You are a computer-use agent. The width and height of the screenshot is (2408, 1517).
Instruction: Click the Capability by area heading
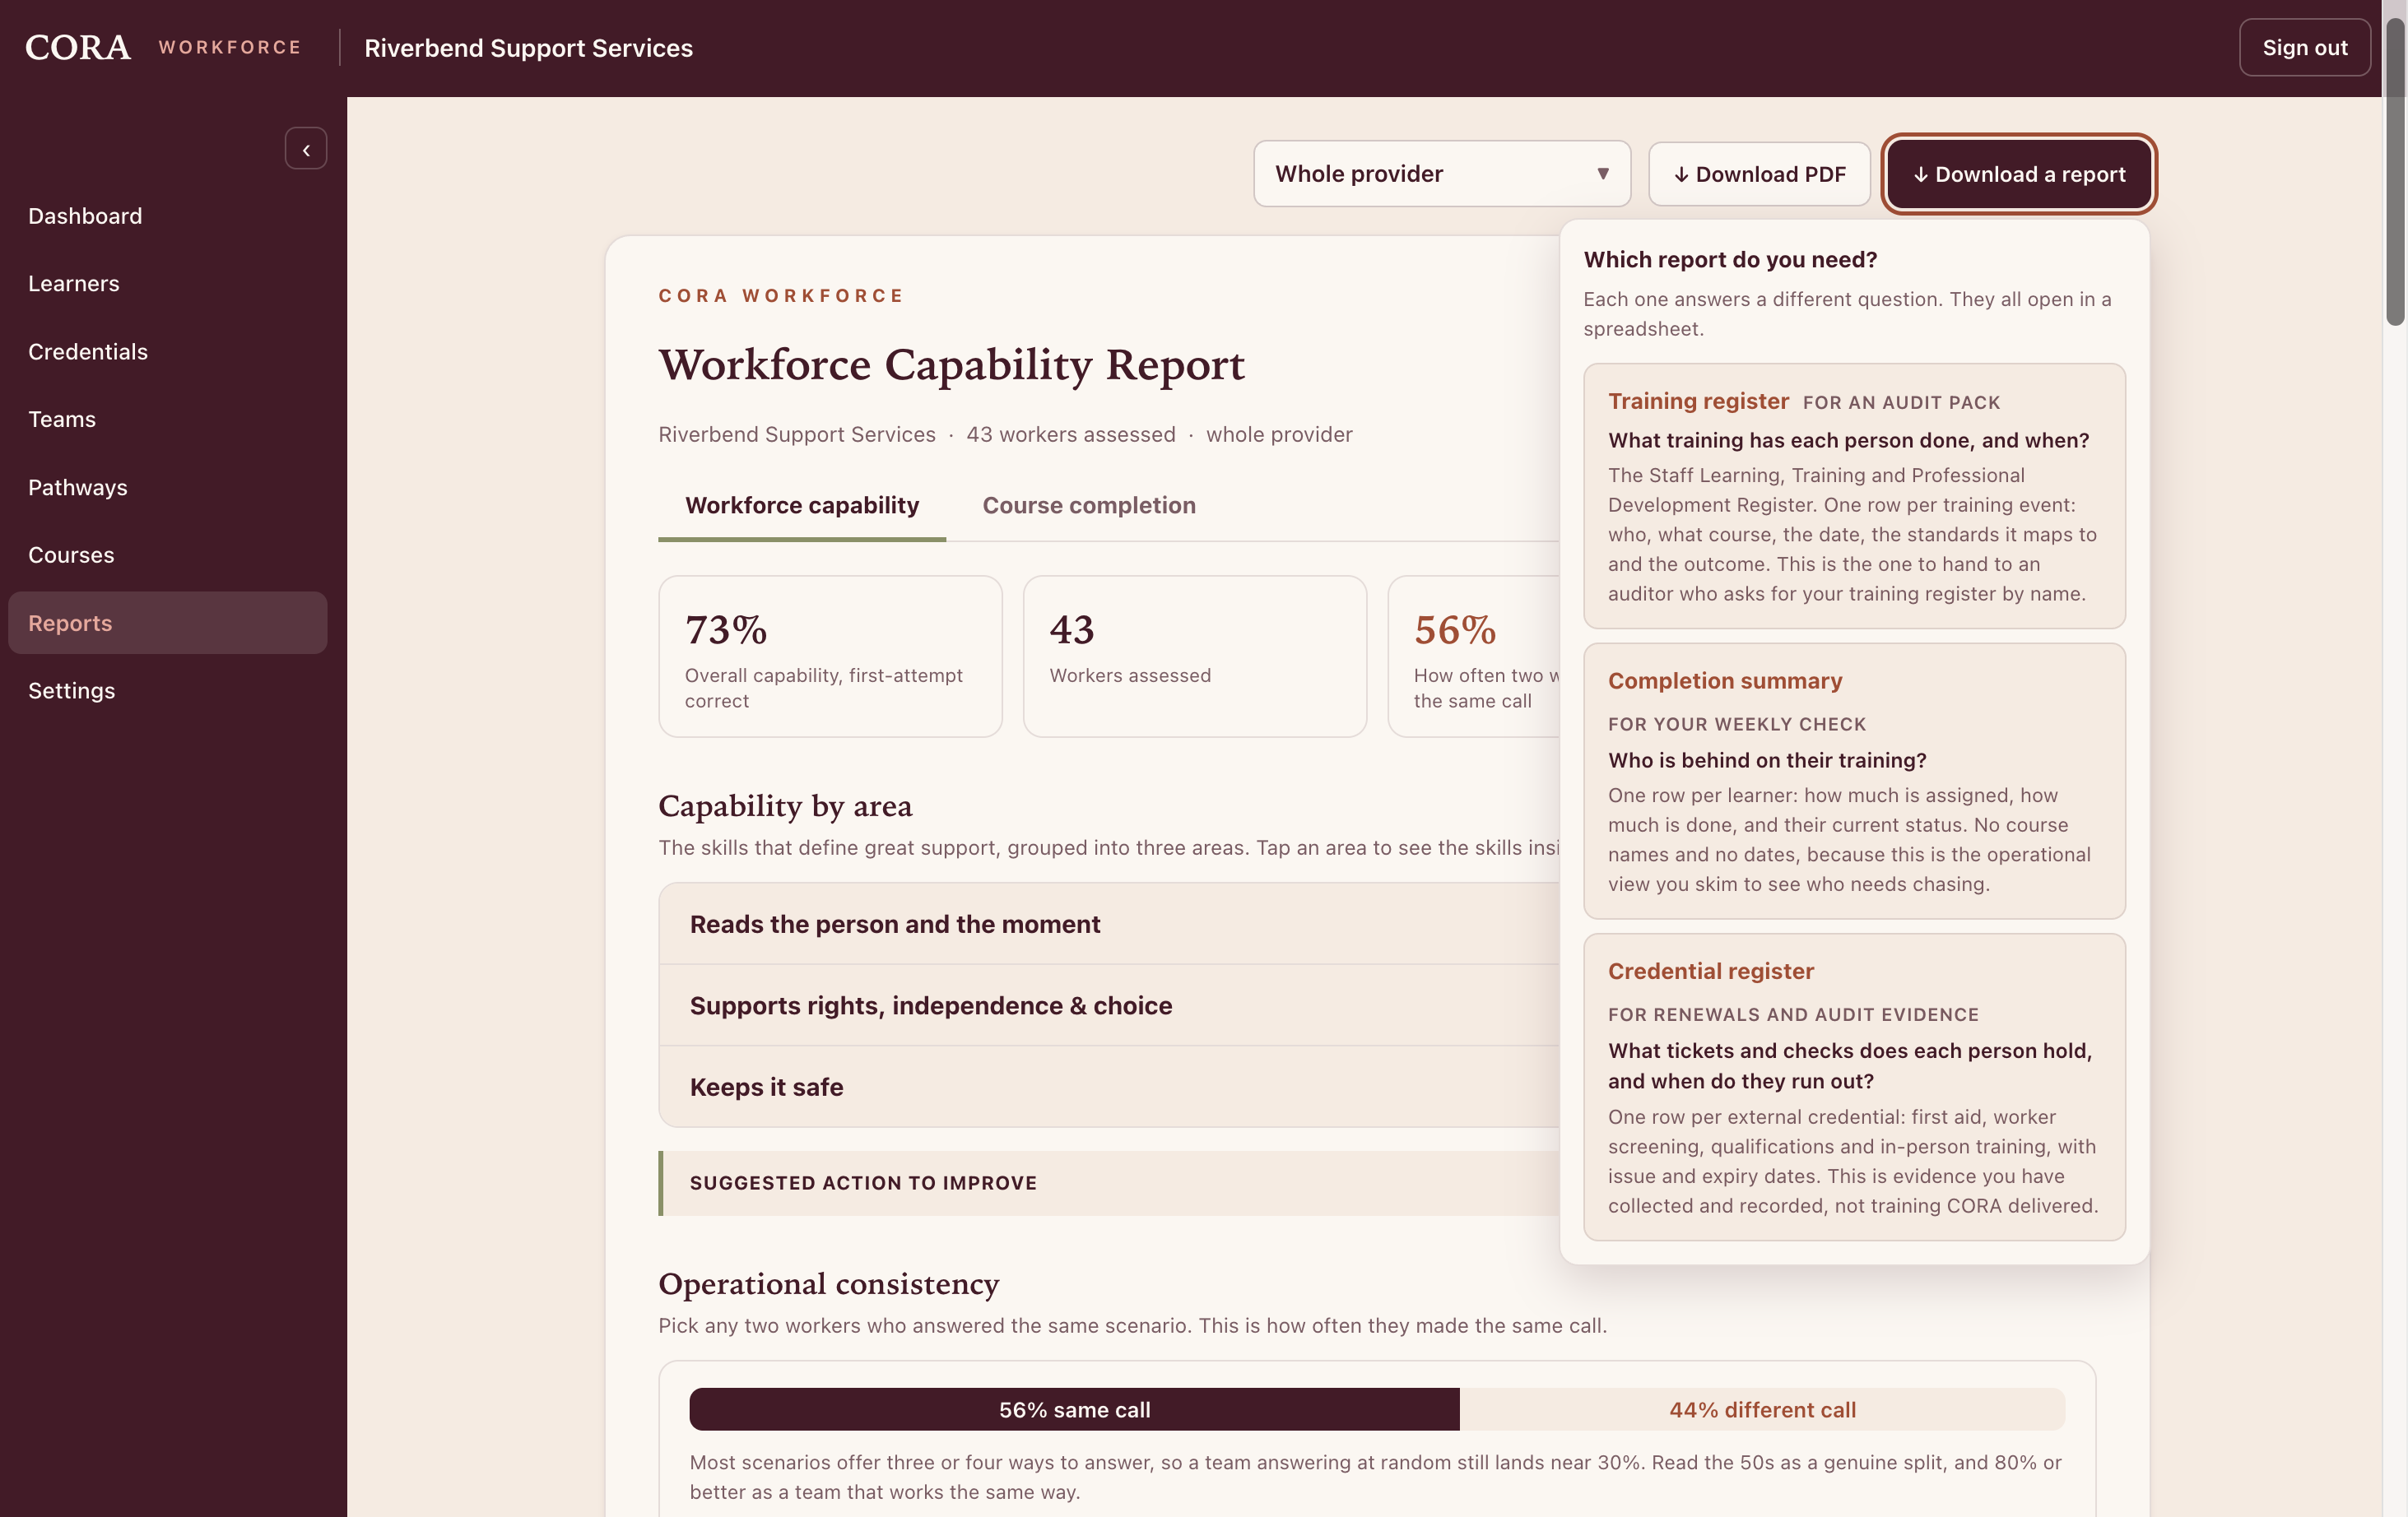coord(785,805)
